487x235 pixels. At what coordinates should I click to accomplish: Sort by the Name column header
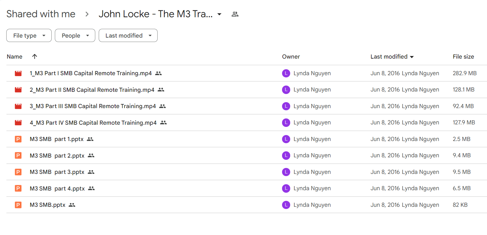[x=14, y=56]
